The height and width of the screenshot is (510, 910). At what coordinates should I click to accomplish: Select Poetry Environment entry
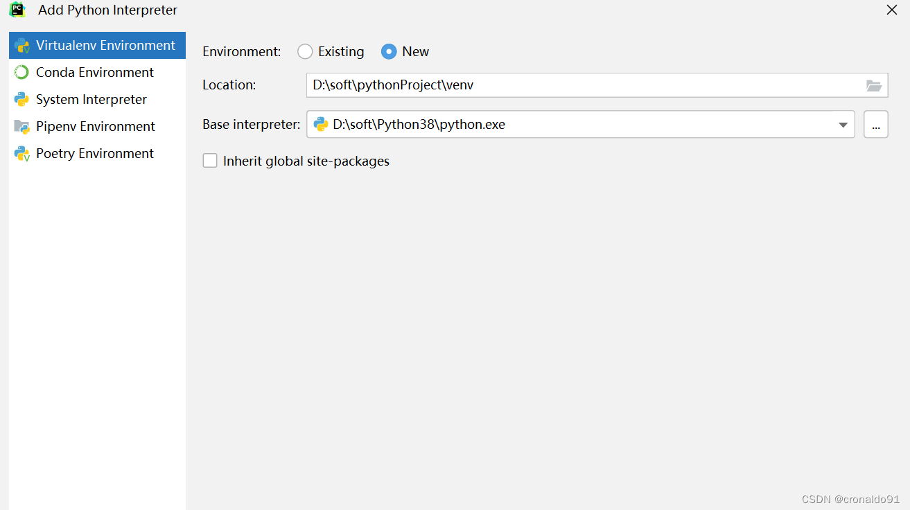(97, 153)
